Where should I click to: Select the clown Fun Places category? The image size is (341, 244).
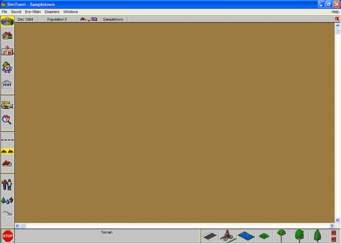pos(7,67)
